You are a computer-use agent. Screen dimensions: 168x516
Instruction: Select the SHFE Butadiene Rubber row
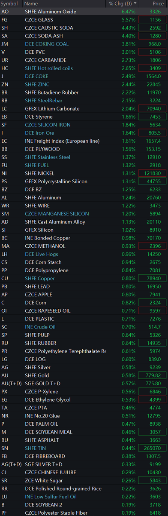coord(84,92)
